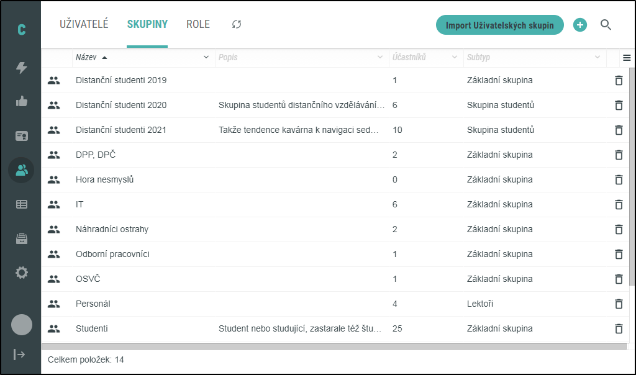Open the table view icon in the sidebar
The width and height of the screenshot is (636, 375).
pos(20,204)
